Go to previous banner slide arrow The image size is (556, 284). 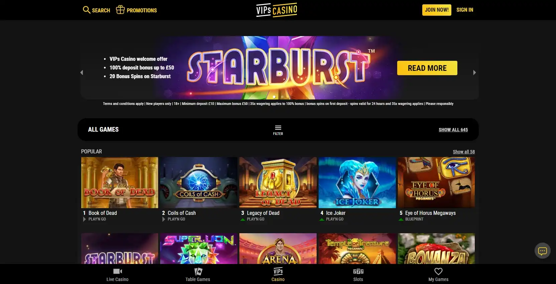(82, 73)
